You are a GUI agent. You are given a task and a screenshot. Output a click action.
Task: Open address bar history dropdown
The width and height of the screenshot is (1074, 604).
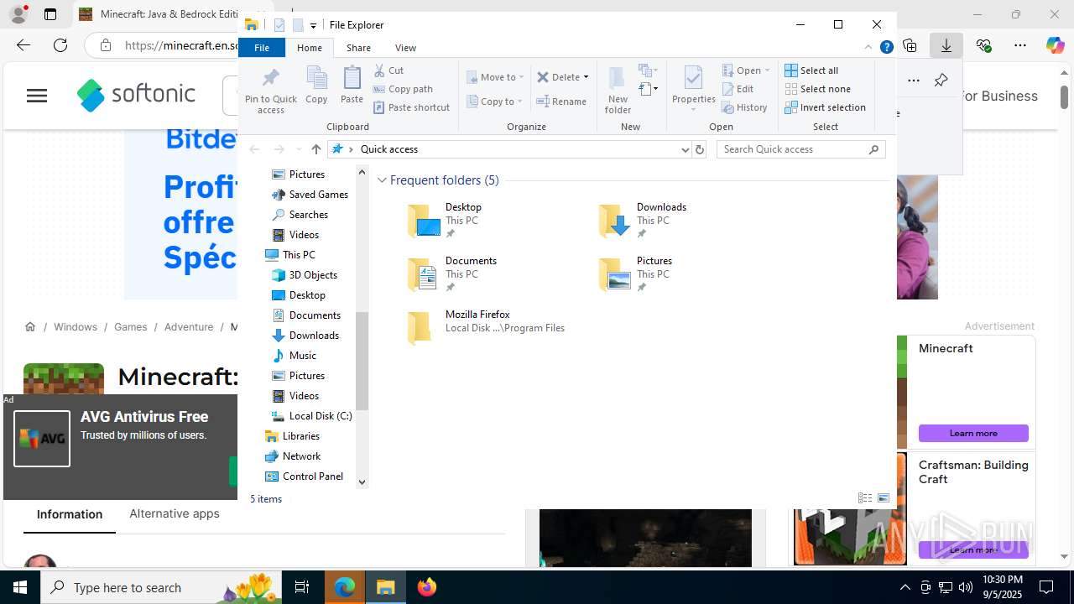point(685,149)
